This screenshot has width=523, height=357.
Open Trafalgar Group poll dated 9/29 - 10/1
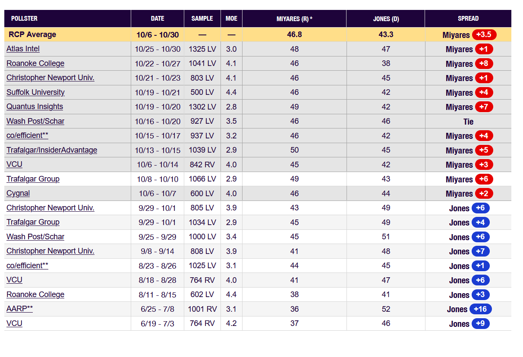tap(33, 222)
